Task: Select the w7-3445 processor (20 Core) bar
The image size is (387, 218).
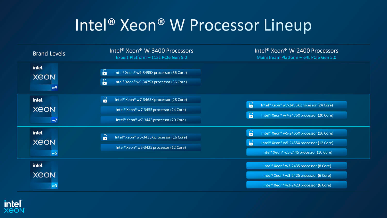Action: click(x=151, y=120)
